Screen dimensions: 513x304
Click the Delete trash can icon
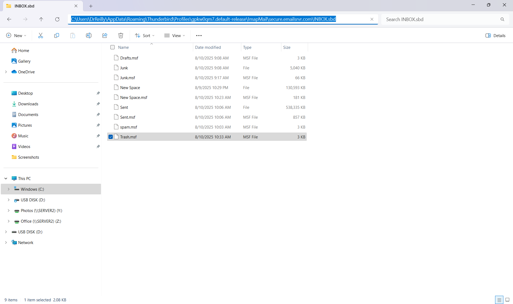121,35
